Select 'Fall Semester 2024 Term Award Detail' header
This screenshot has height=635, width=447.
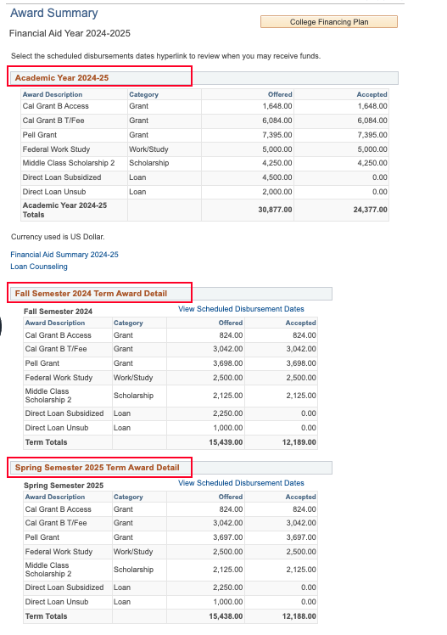[x=91, y=294]
